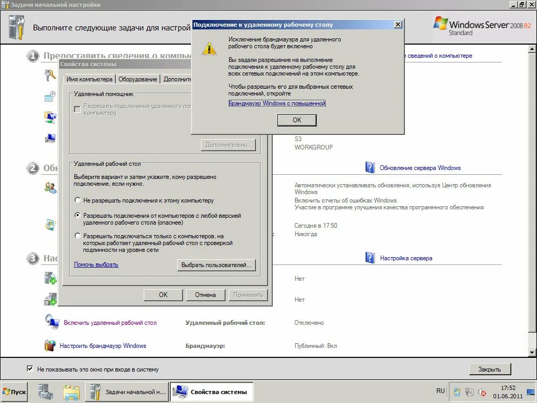The width and height of the screenshot is (537, 403).
Task: Click the WORKGROUP text value
Action: click(314, 147)
